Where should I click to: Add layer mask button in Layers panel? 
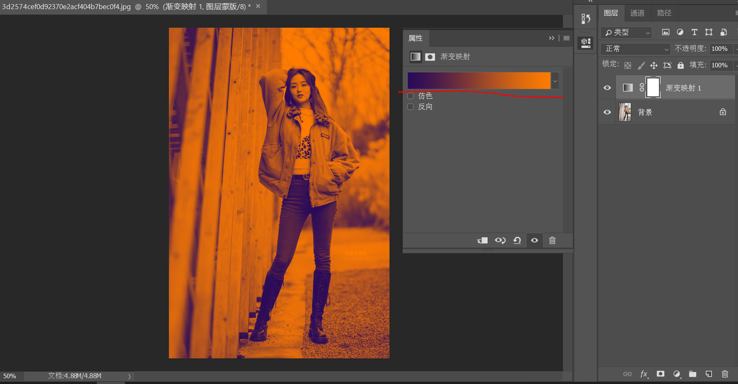pyautogui.click(x=661, y=374)
